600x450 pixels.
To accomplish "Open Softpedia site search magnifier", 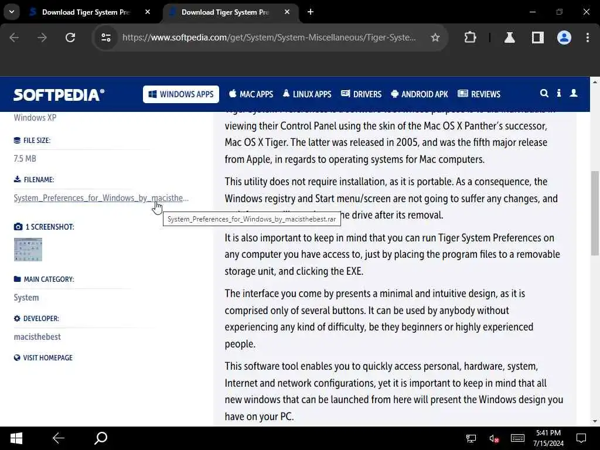I will point(544,93).
